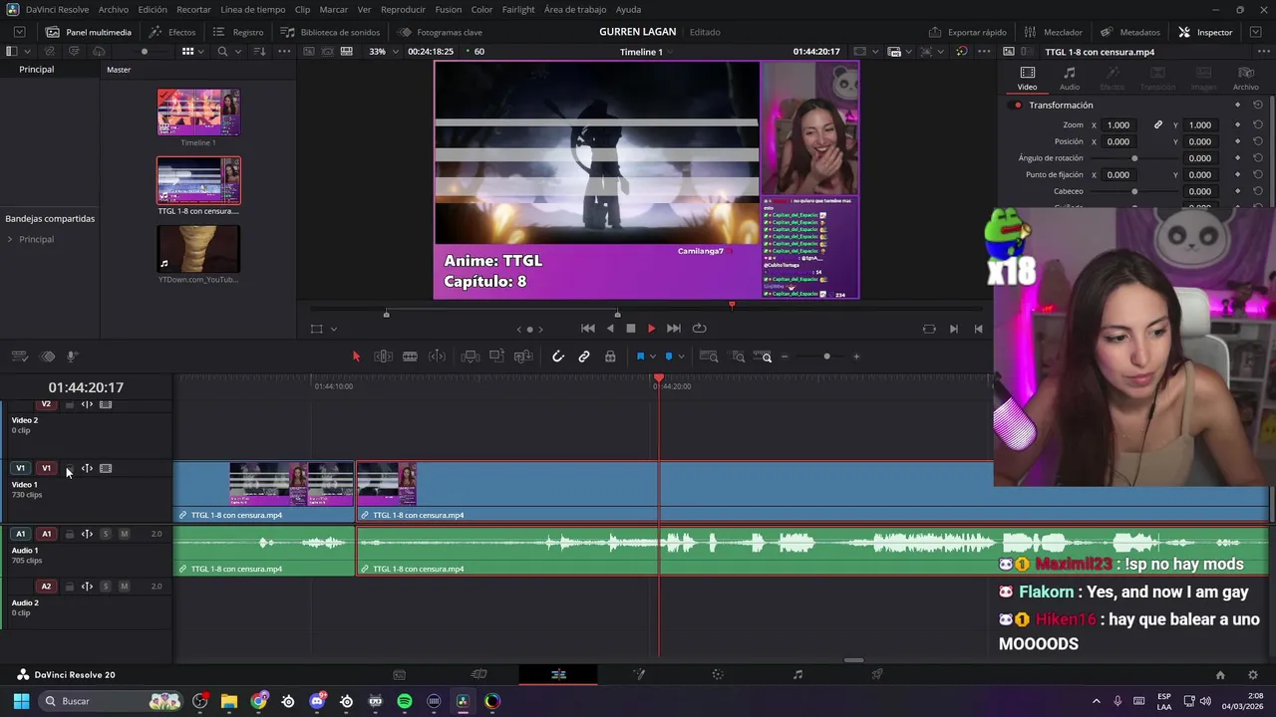
Task: Jump to first frame of timeline
Action: point(588,329)
